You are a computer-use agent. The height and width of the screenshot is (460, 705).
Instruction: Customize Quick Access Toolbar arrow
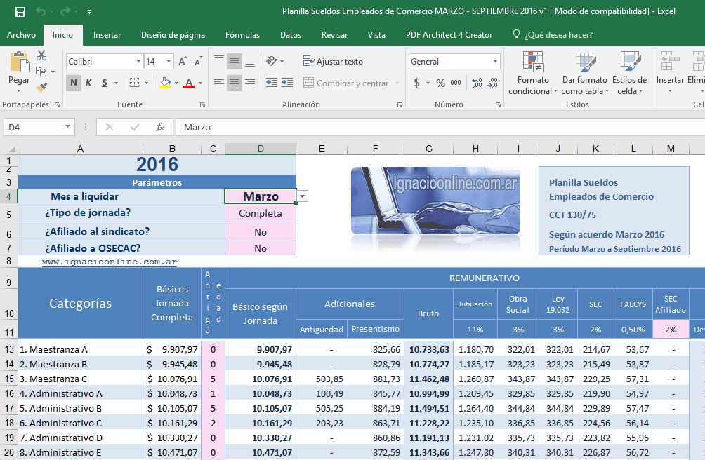pos(89,12)
